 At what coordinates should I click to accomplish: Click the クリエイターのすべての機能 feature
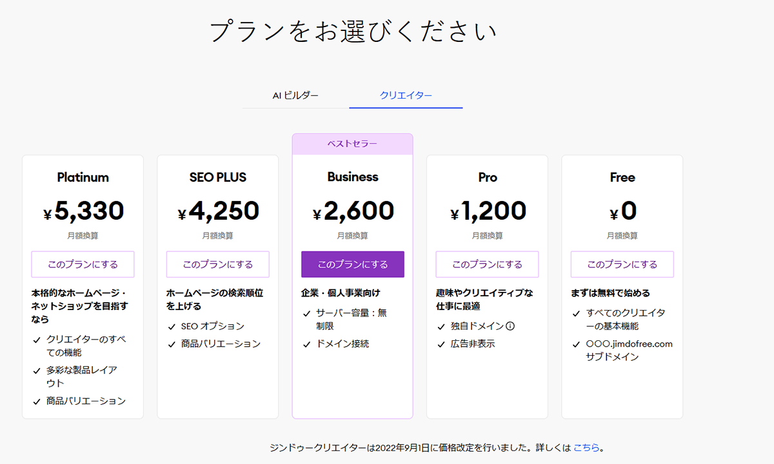pos(85,345)
